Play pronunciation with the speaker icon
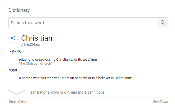Screen dimensions: 175x106 (13, 38)
